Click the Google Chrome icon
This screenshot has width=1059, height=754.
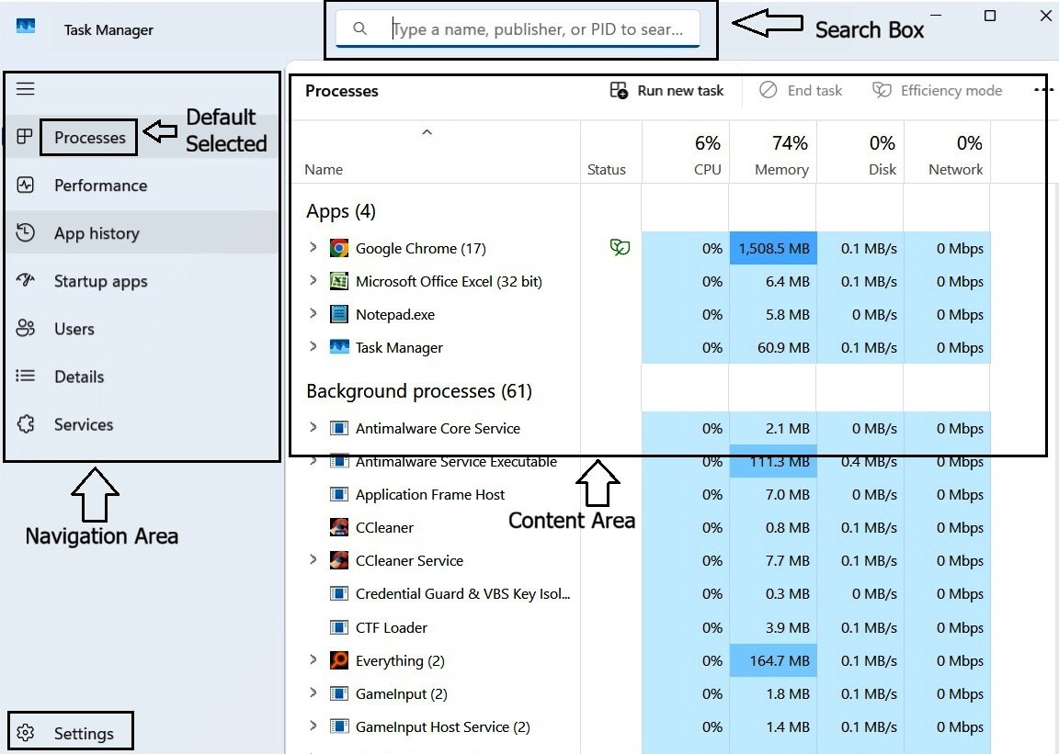tap(339, 248)
